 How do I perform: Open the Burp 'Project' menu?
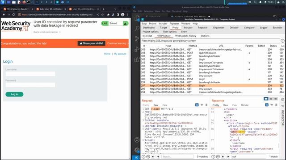pos(152,24)
